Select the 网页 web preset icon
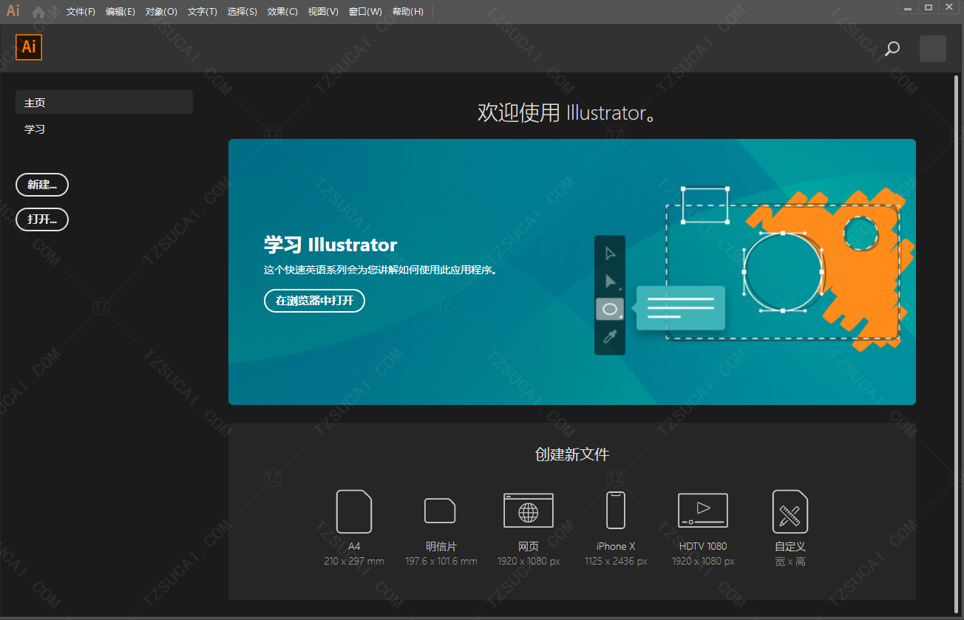Viewport: 964px width, 620px height. tap(529, 511)
